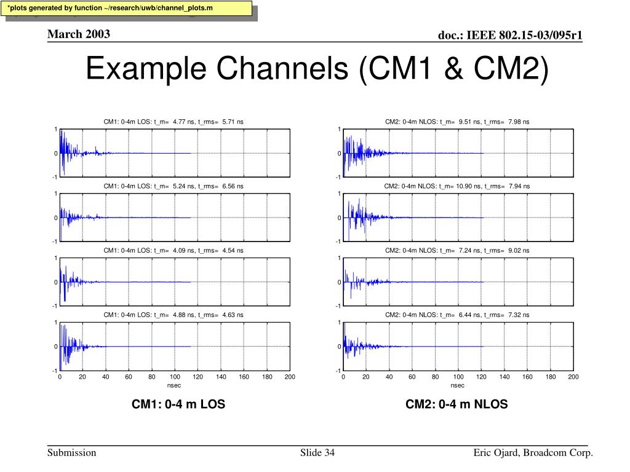
Task: Click CM2 plot titled t_m= 6.44 ns
Action: (x=458, y=347)
